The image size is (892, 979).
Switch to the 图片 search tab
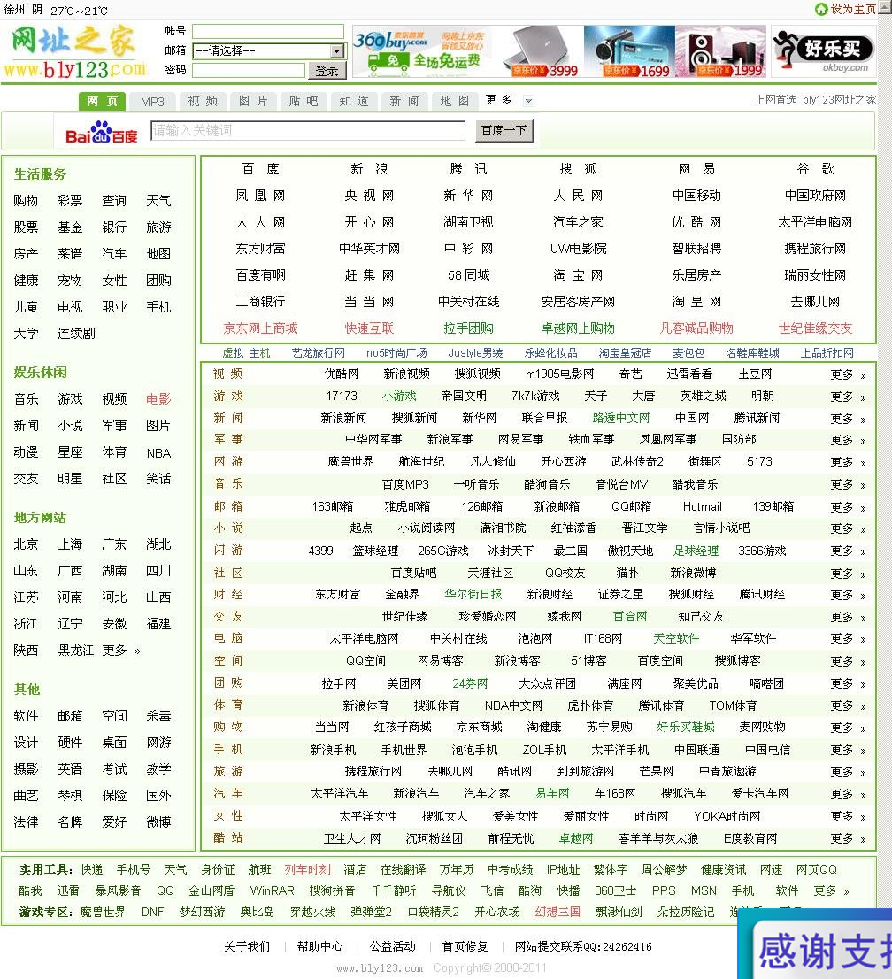253,101
